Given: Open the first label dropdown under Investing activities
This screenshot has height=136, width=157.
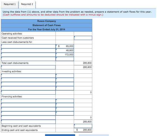Looking at the screenshot, I should coord(28,76).
